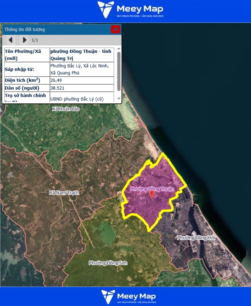Viewport: 251px width, 306px height.
Task: Click the Meey Map logo in header
Action: pyautogui.click(x=130, y=10)
